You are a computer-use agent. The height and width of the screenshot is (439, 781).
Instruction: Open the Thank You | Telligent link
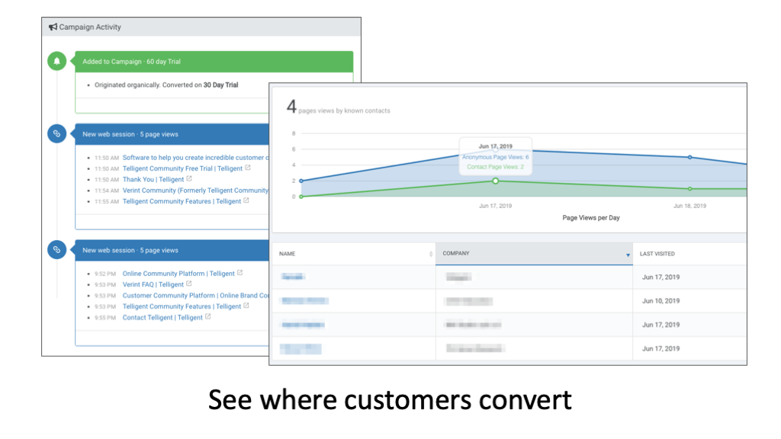click(x=153, y=180)
